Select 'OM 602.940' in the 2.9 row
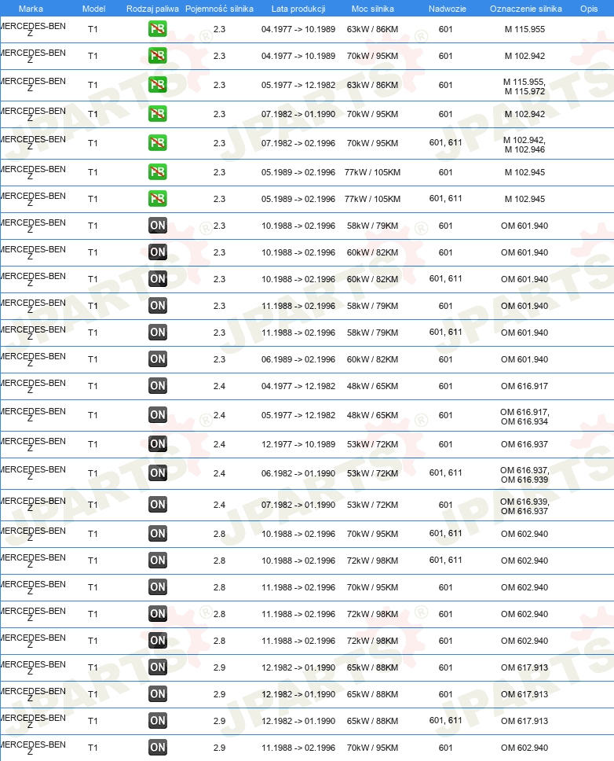 (x=524, y=748)
